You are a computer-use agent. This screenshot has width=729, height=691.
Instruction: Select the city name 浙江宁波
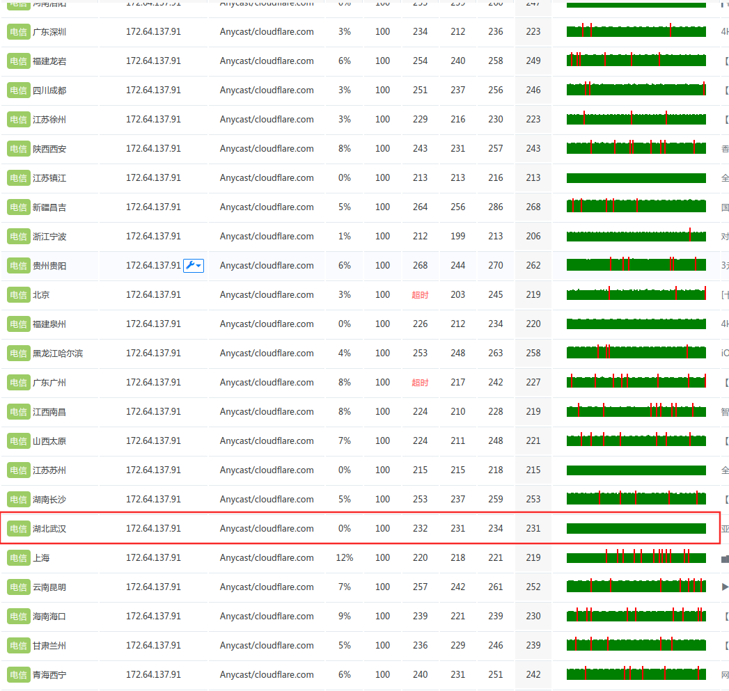click(x=49, y=237)
